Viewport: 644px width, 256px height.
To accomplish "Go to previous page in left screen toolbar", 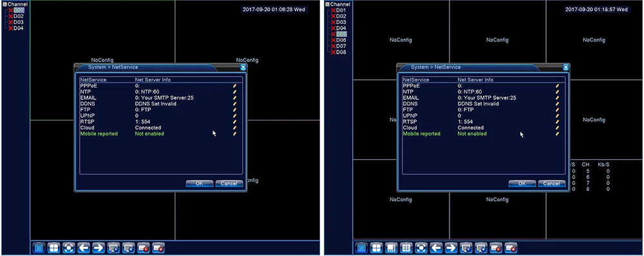I will click(x=84, y=248).
